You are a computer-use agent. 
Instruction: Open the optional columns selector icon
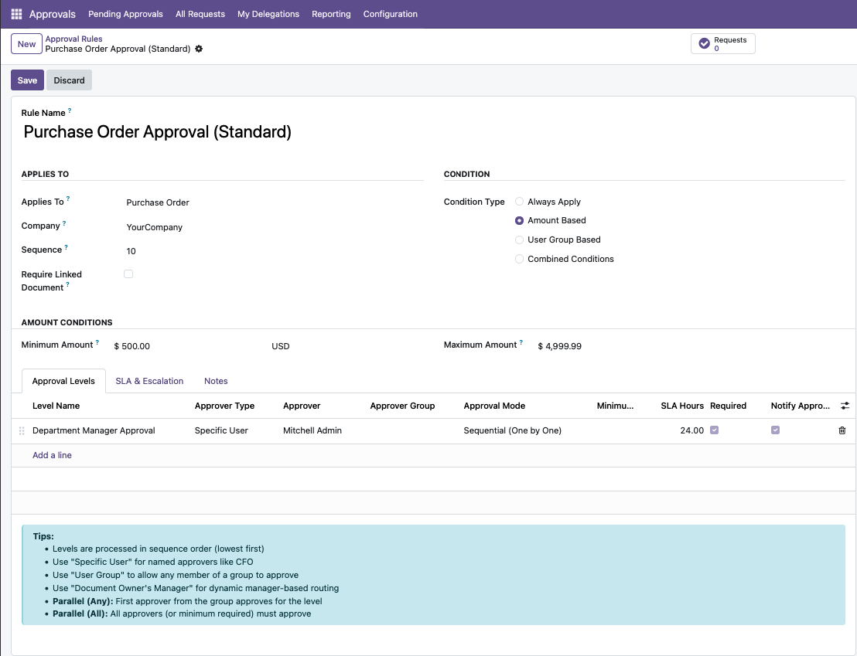(x=845, y=405)
